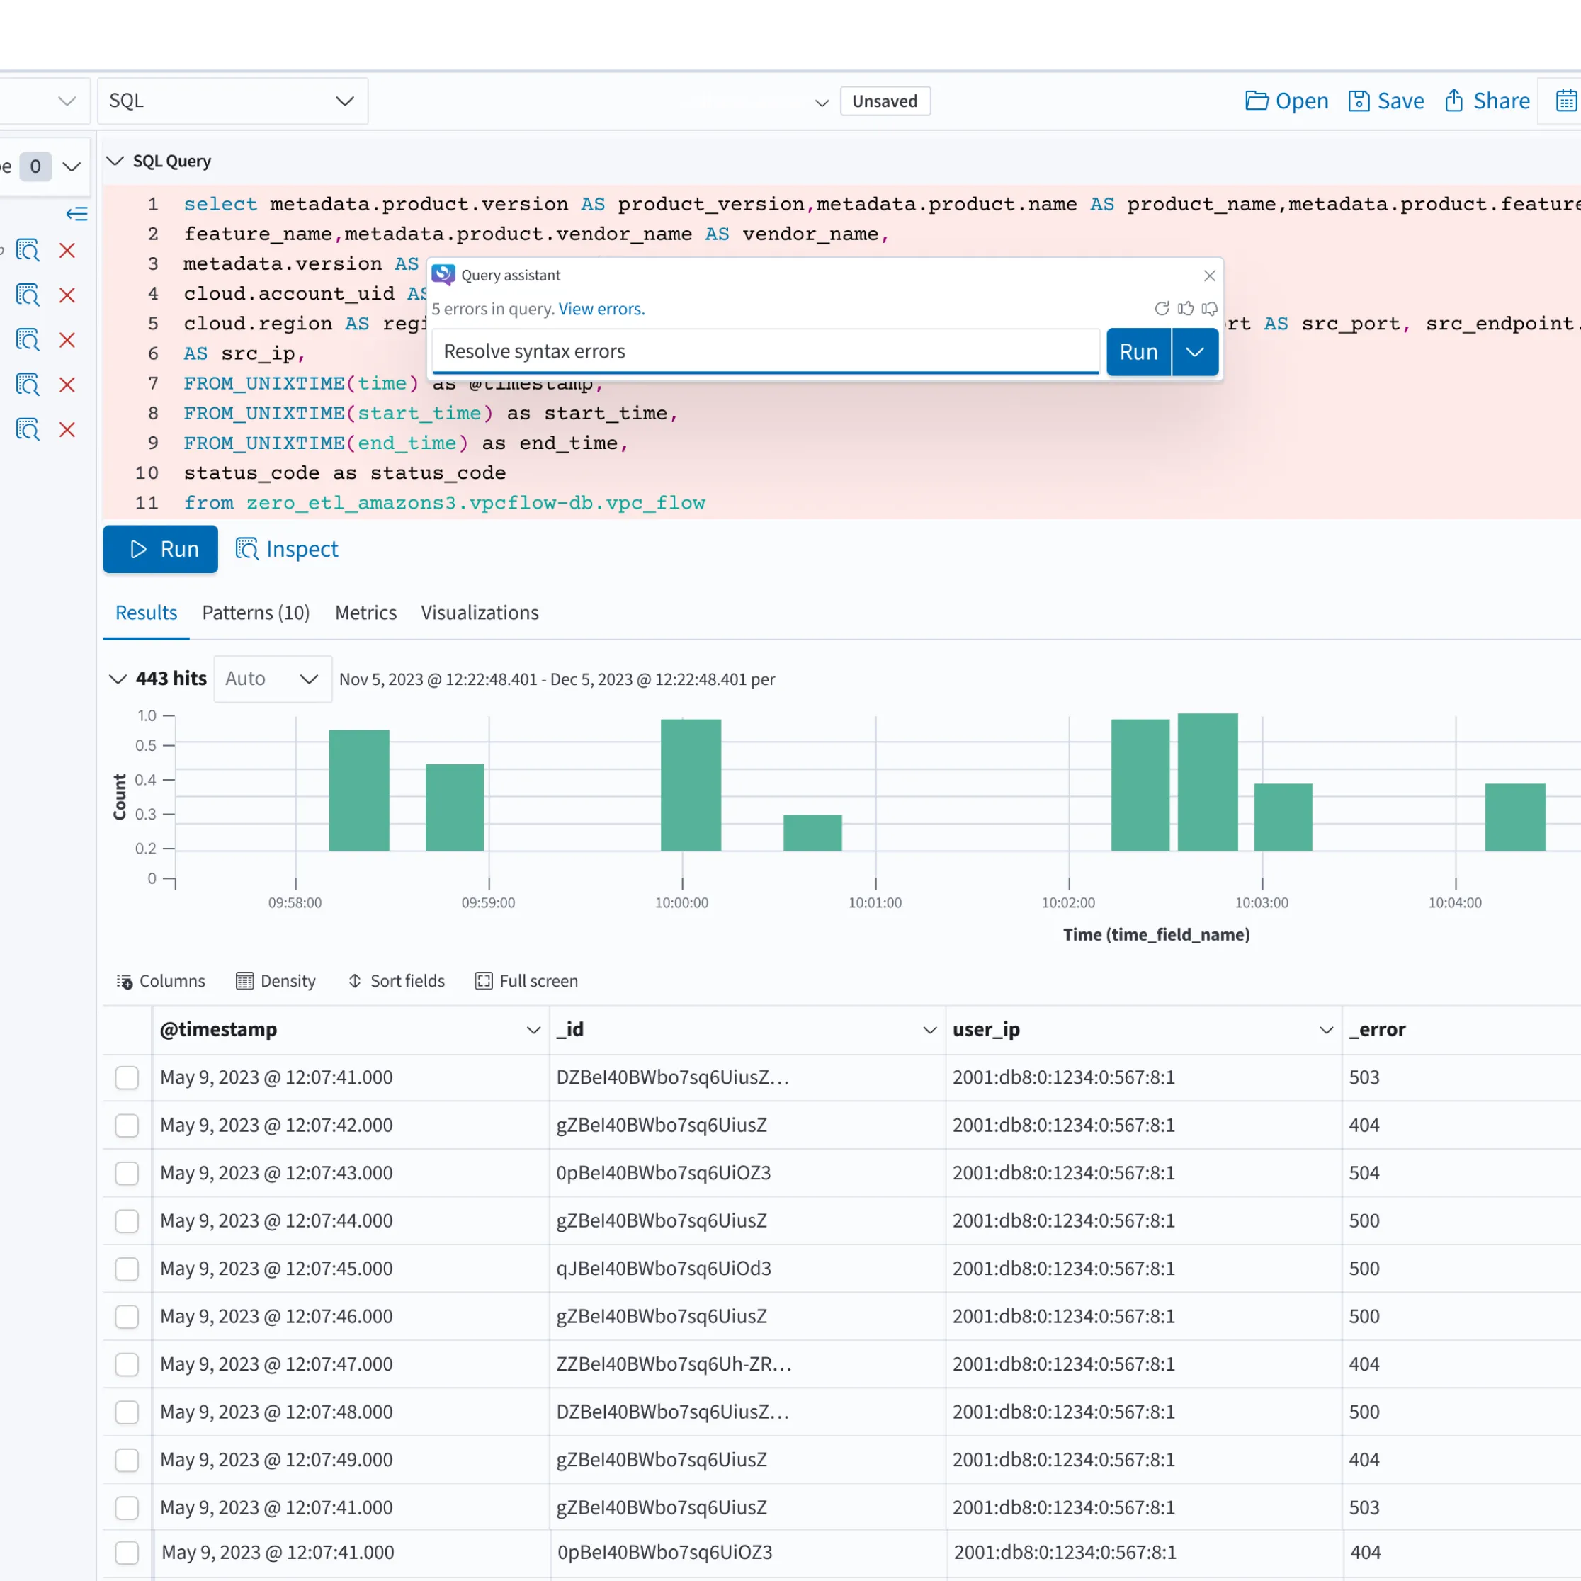
Task: Switch to the Visualizations tab
Action: click(480, 612)
